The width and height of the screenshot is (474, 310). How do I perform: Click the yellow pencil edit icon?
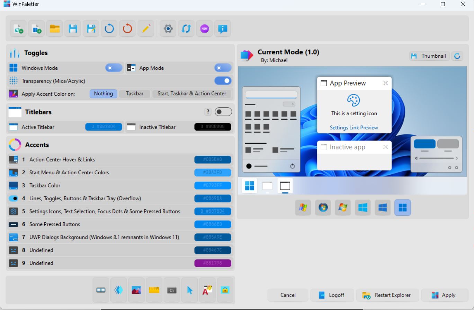coord(146,29)
